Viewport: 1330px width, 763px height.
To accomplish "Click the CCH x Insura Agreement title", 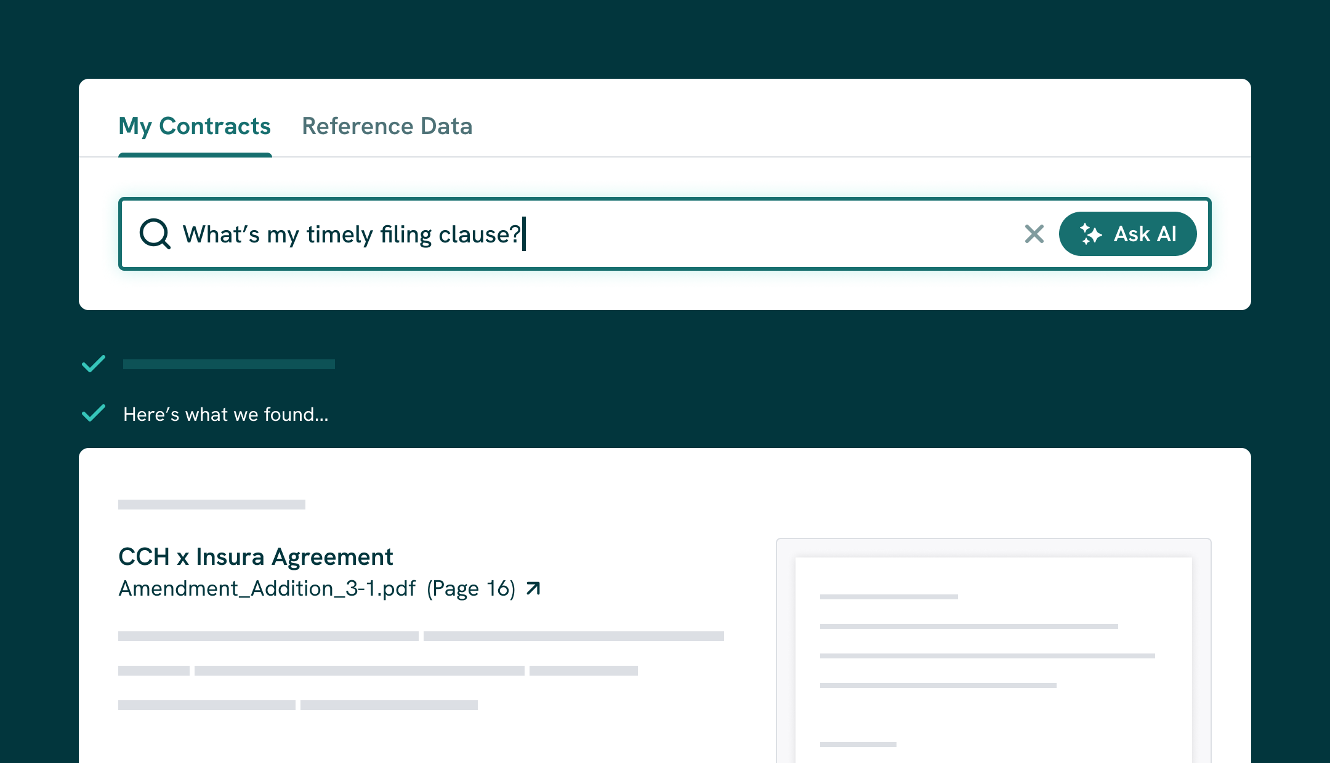I will point(256,556).
